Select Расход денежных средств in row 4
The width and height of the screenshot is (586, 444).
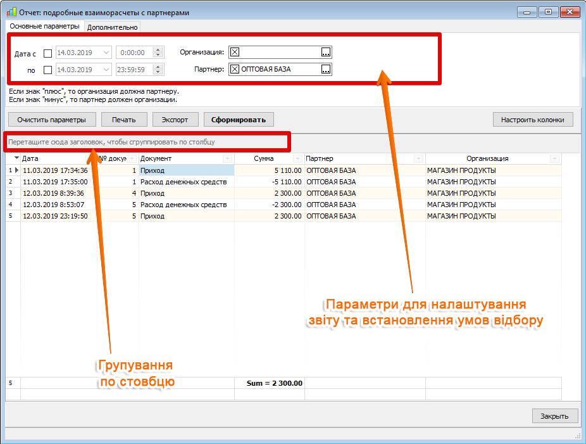pyautogui.click(x=187, y=205)
